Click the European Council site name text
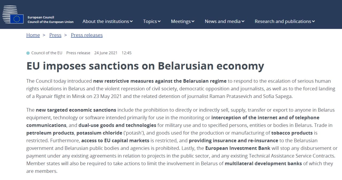Viewport: 342px width, 180px height. [50, 19]
